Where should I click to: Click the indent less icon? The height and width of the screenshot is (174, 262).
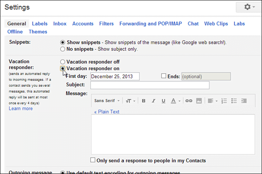pyautogui.click(x=244, y=101)
